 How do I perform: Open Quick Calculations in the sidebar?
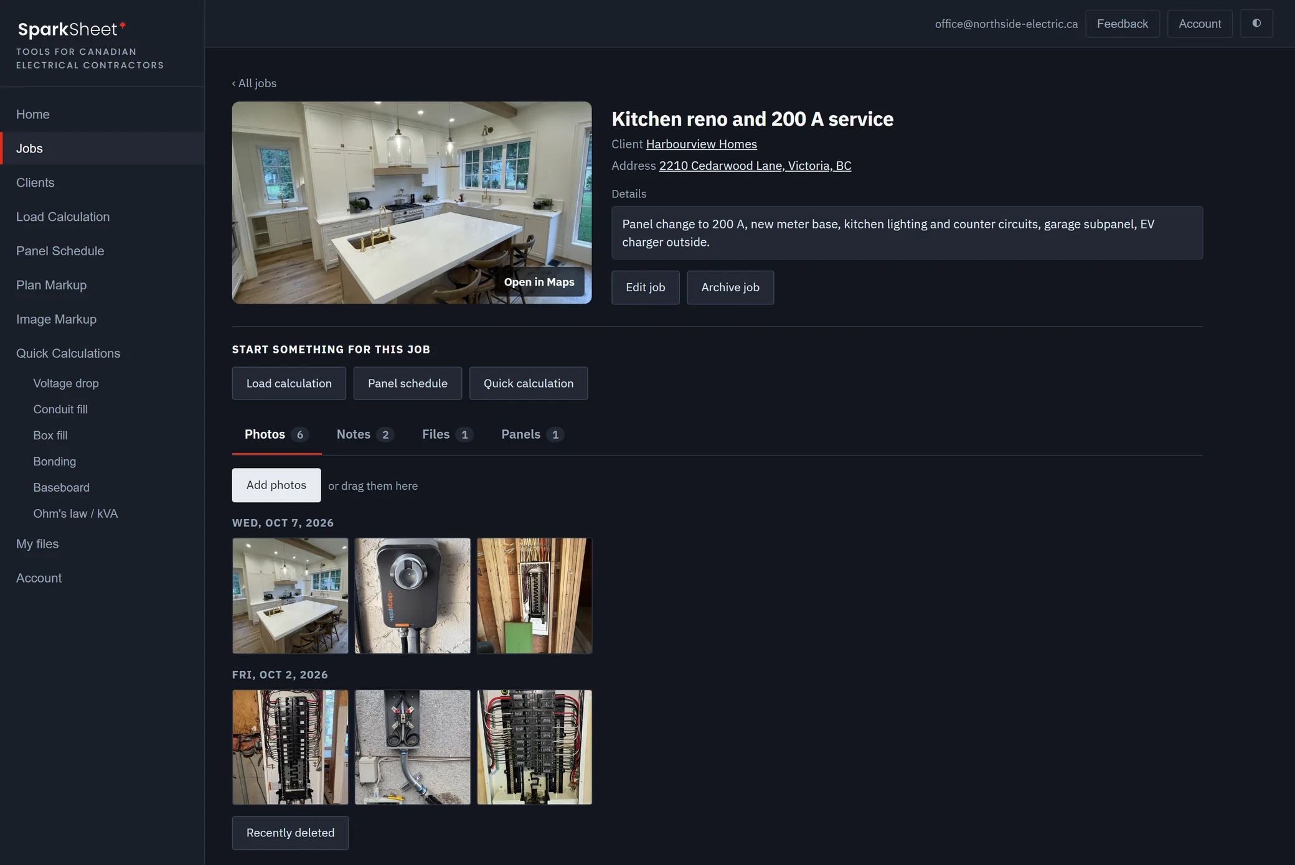coord(102,353)
